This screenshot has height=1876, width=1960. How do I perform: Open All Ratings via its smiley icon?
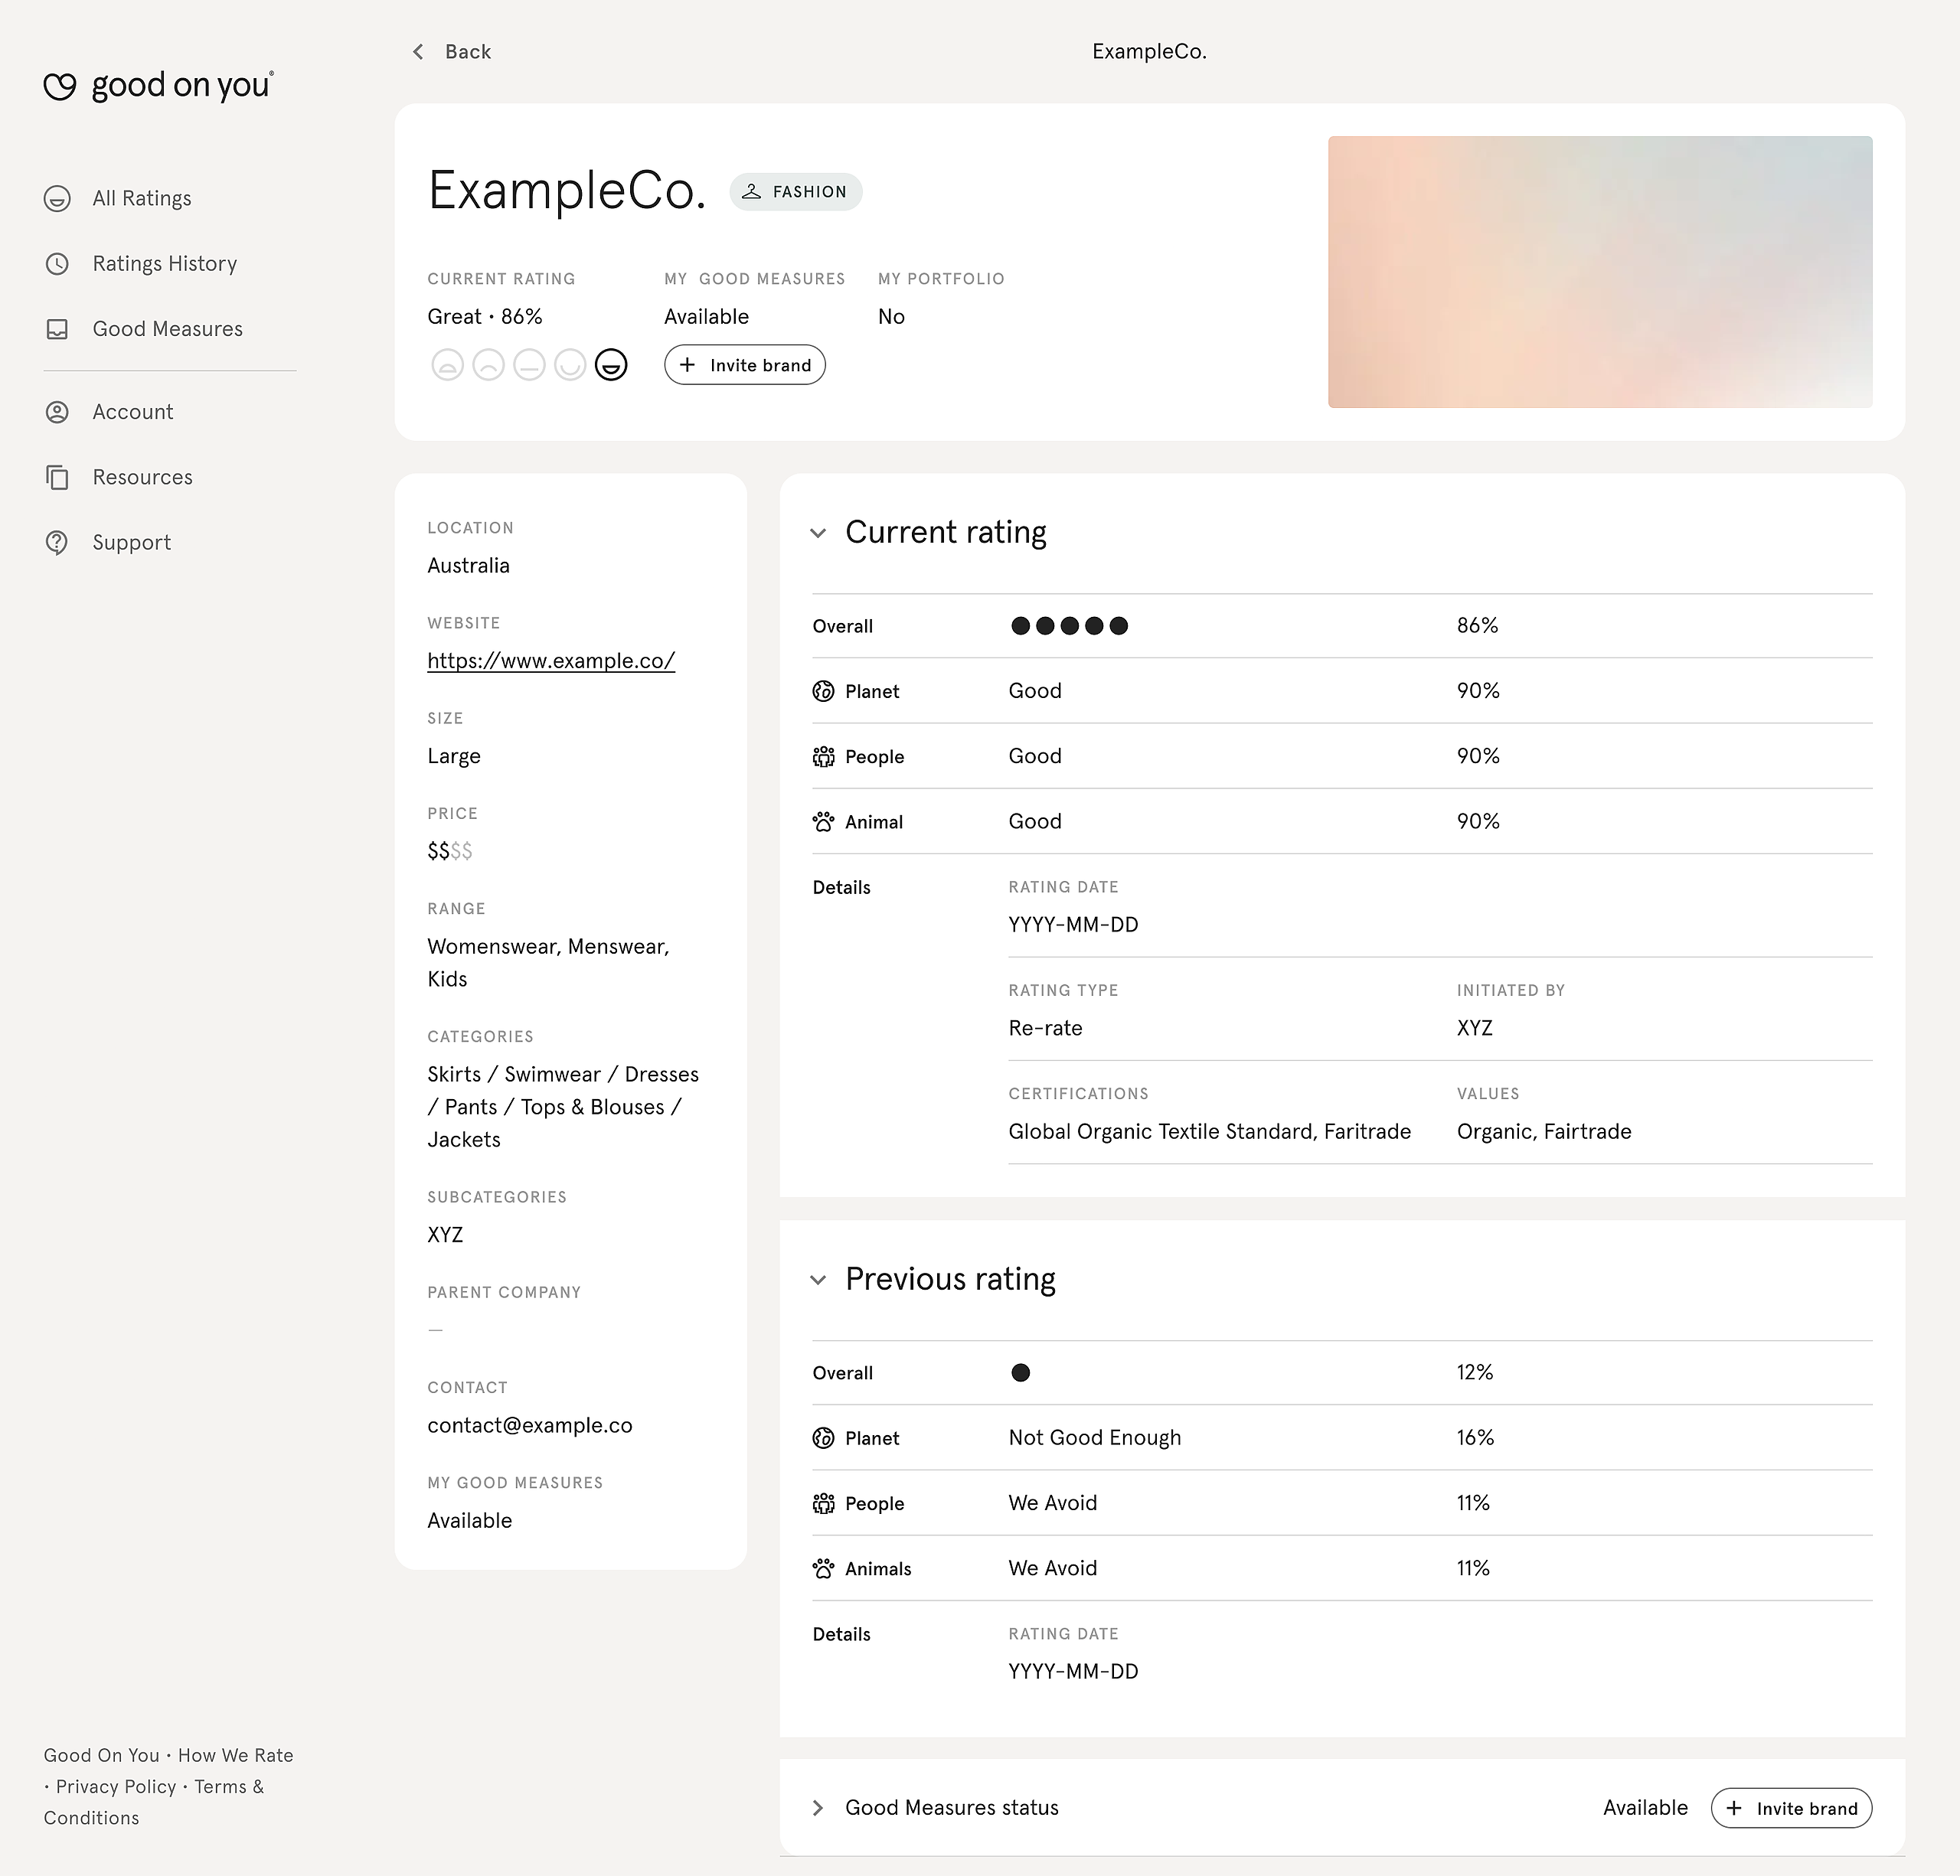57,199
